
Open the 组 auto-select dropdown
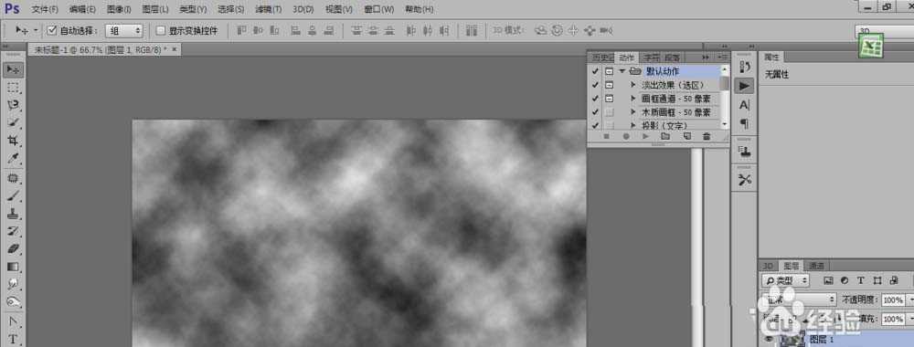123,30
